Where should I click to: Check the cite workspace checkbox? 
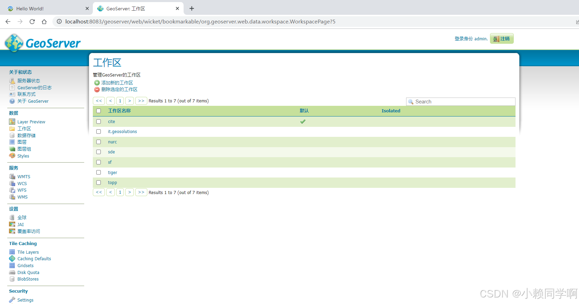[99, 122]
